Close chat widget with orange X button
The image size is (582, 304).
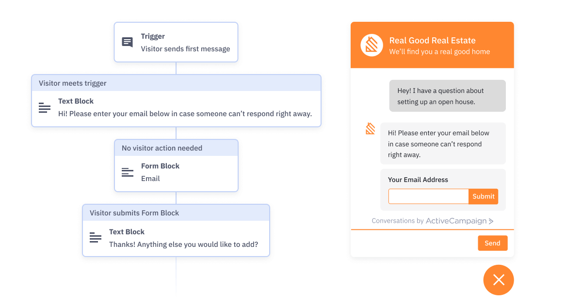pos(499,280)
